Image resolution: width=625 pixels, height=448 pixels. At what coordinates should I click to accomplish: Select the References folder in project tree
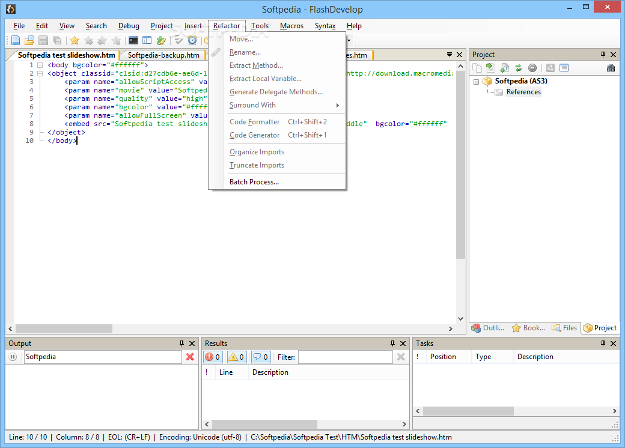pyautogui.click(x=523, y=92)
